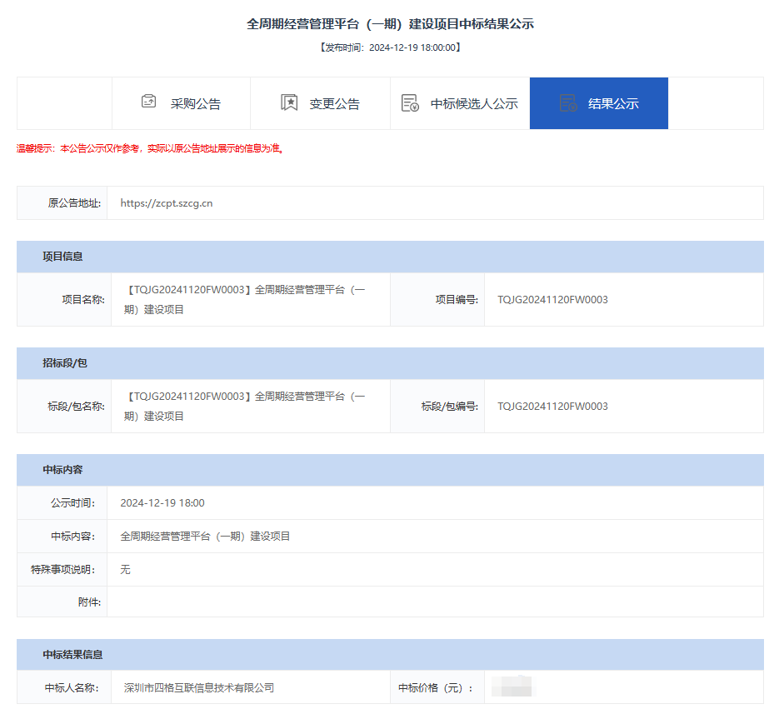Click the 特殊事项说明 value 无
This screenshot has width=774, height=724.
[125, 570]
